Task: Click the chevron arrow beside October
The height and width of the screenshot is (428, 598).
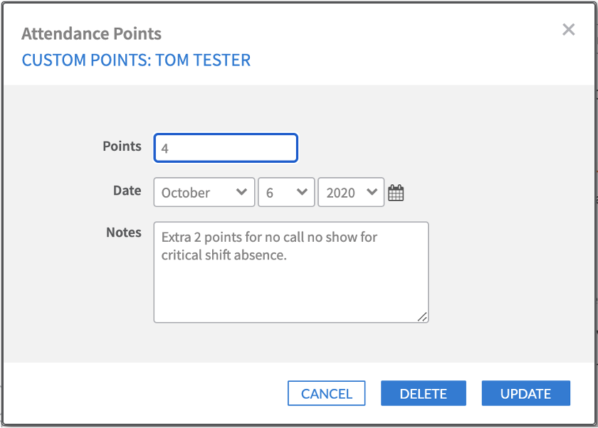Action: (x=241, y=192)
